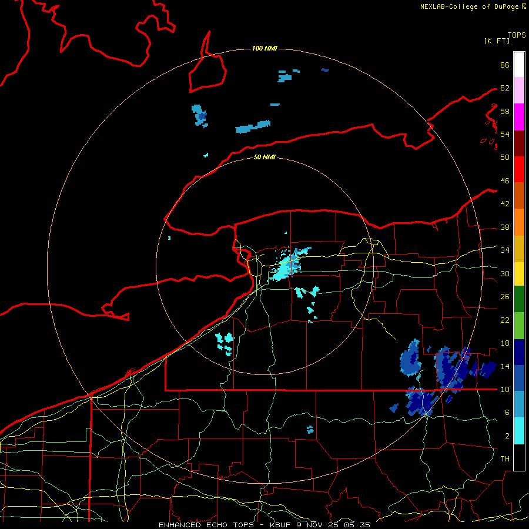Click the light pink legend swatch

click(x=519, y=91)
